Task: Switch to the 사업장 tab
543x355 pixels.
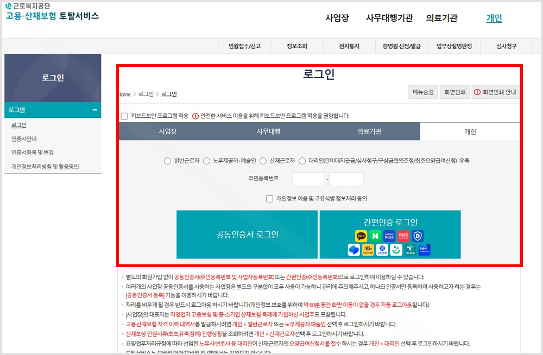Action: [169, 131]
